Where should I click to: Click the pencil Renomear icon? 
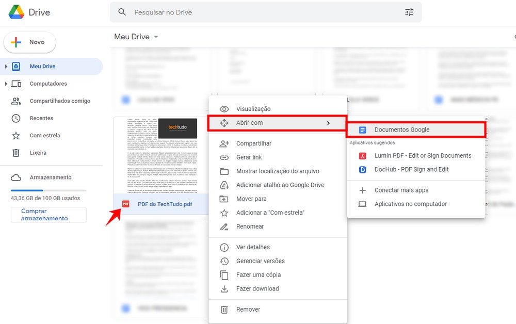coord(224,226)
